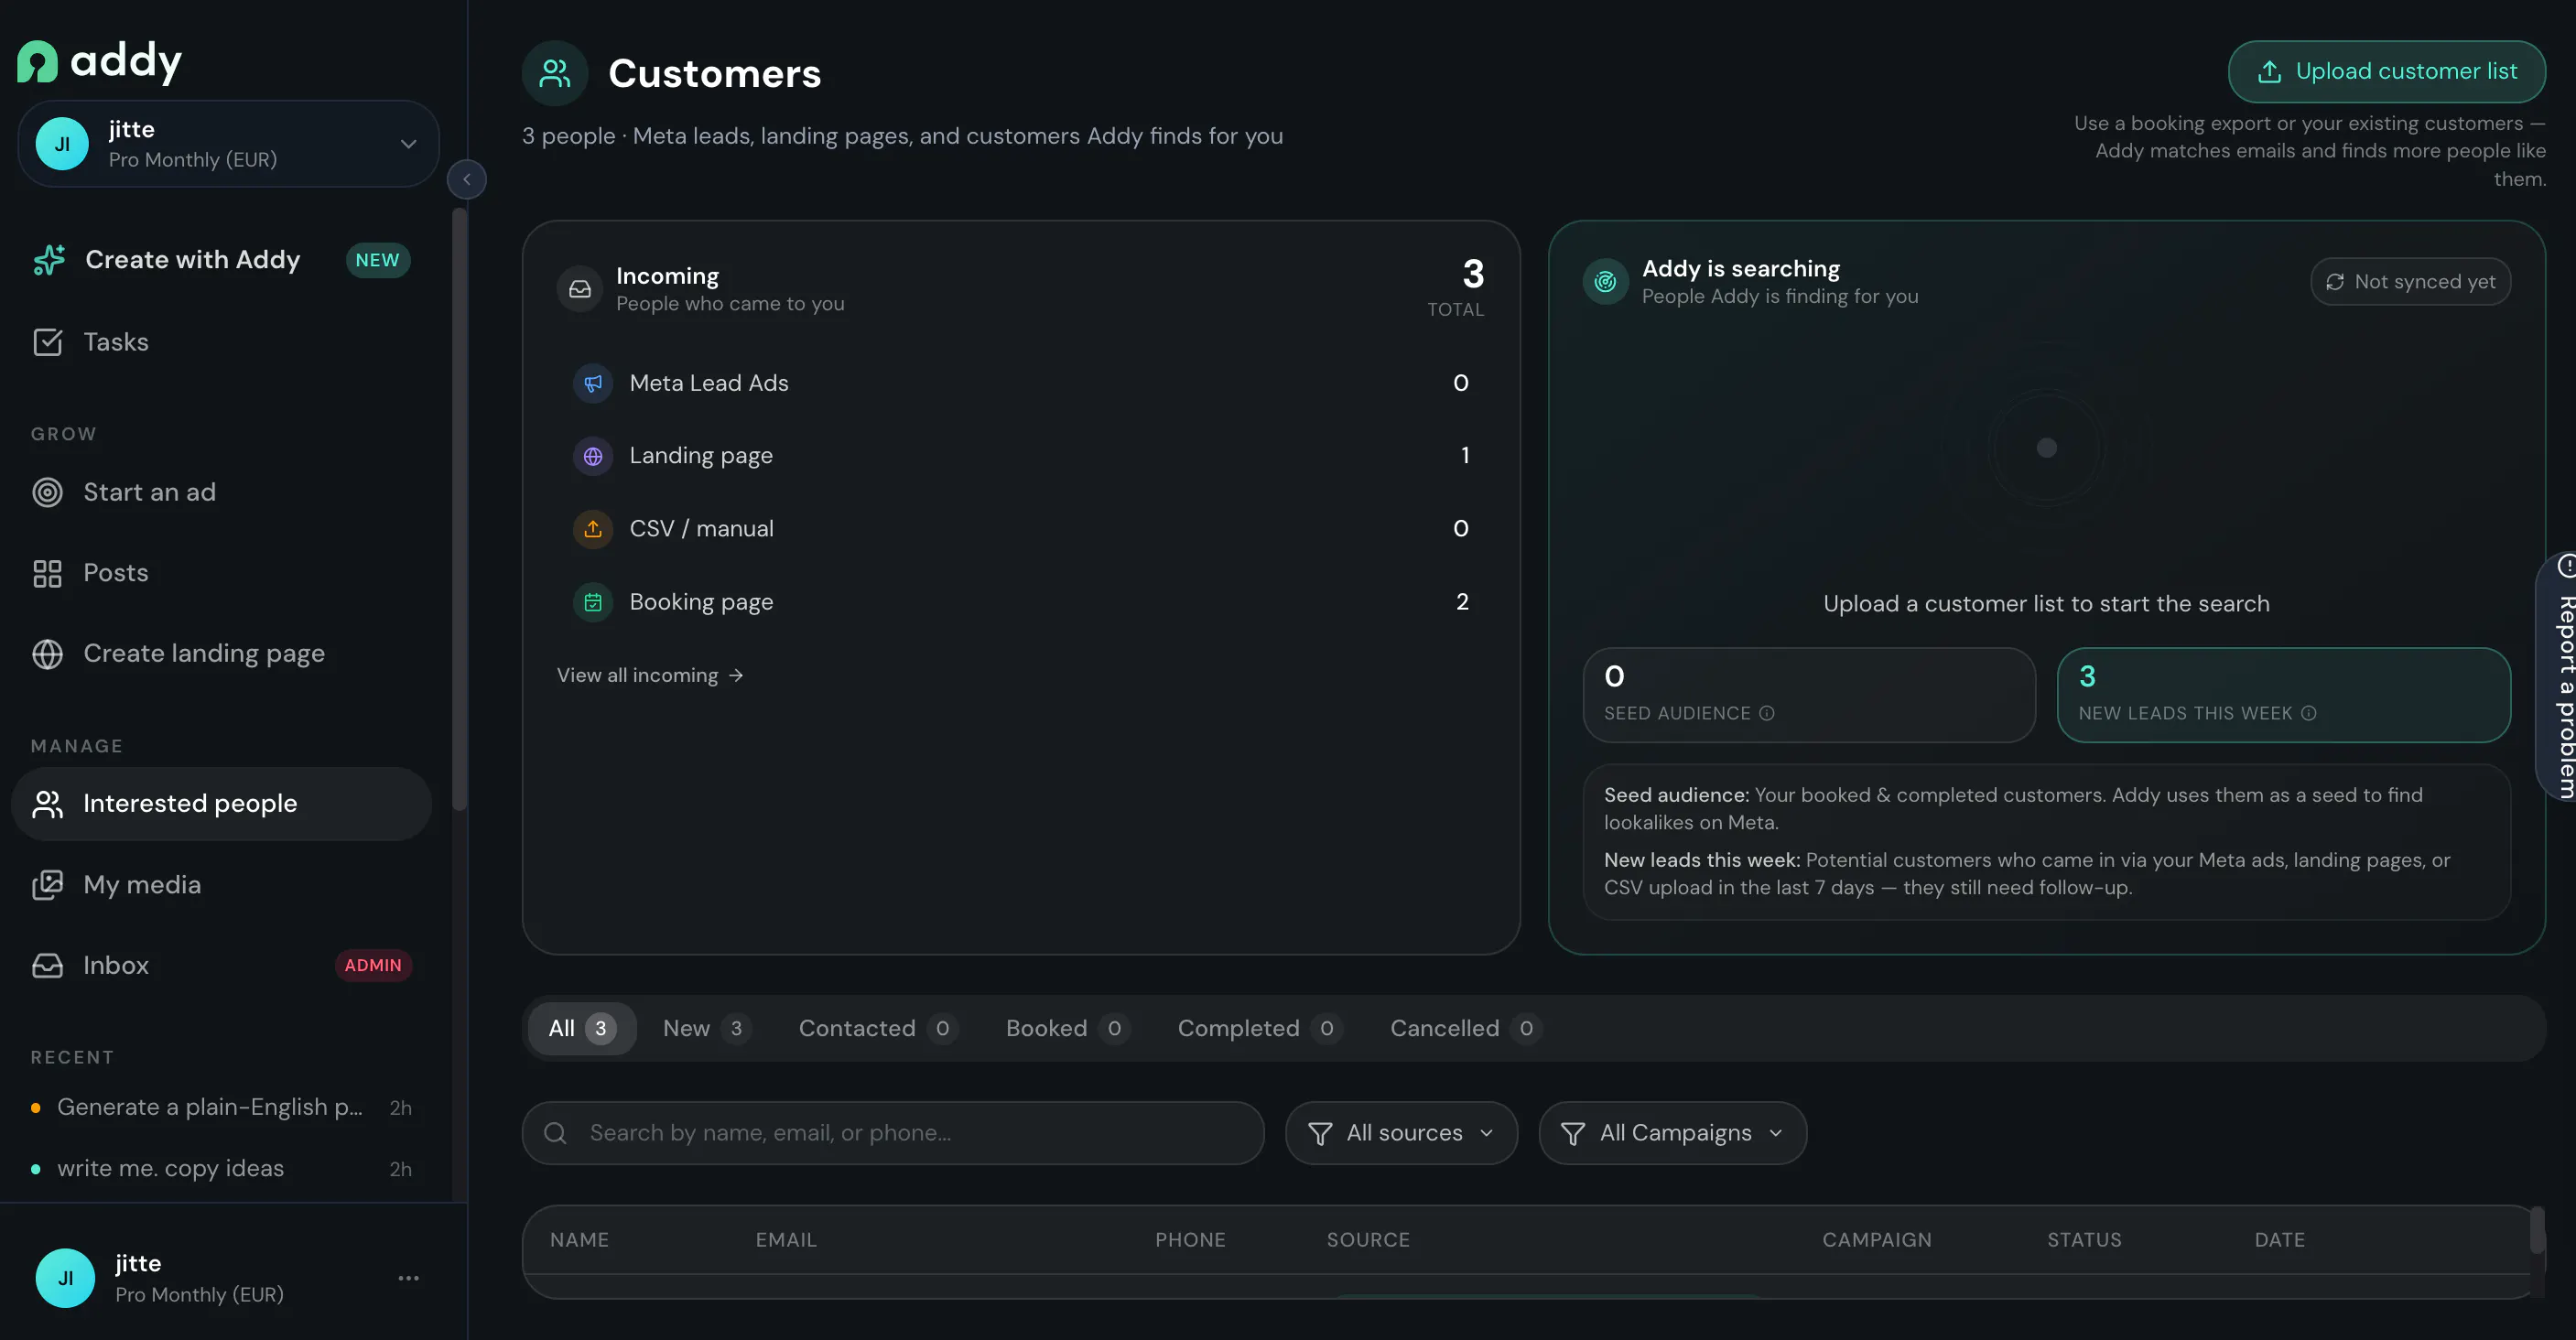Click the Interested people icon
Image resolution: width=2576 pixels, height=1340 pixels.
click(47, 804)
